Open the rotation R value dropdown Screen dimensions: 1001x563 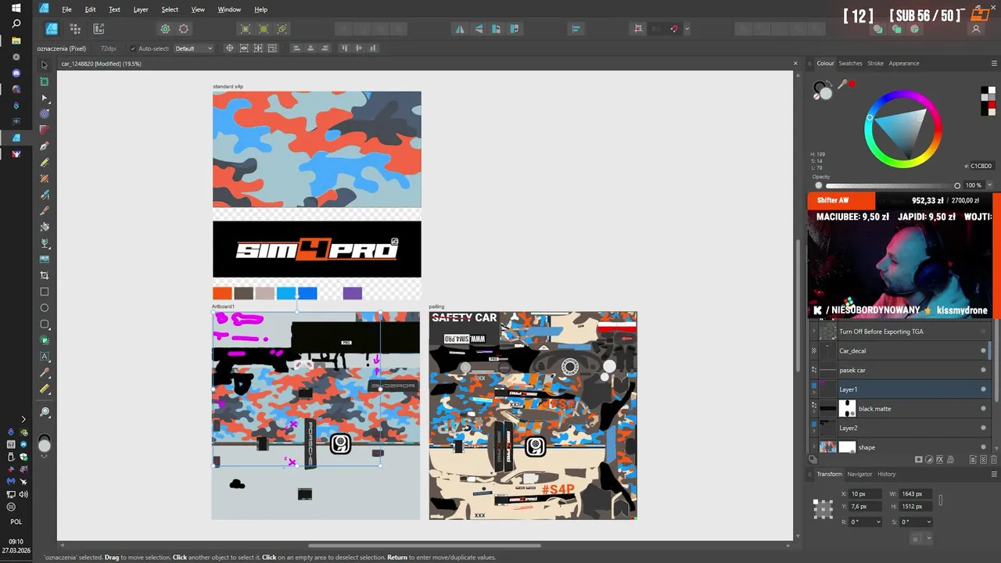point(878,522)
